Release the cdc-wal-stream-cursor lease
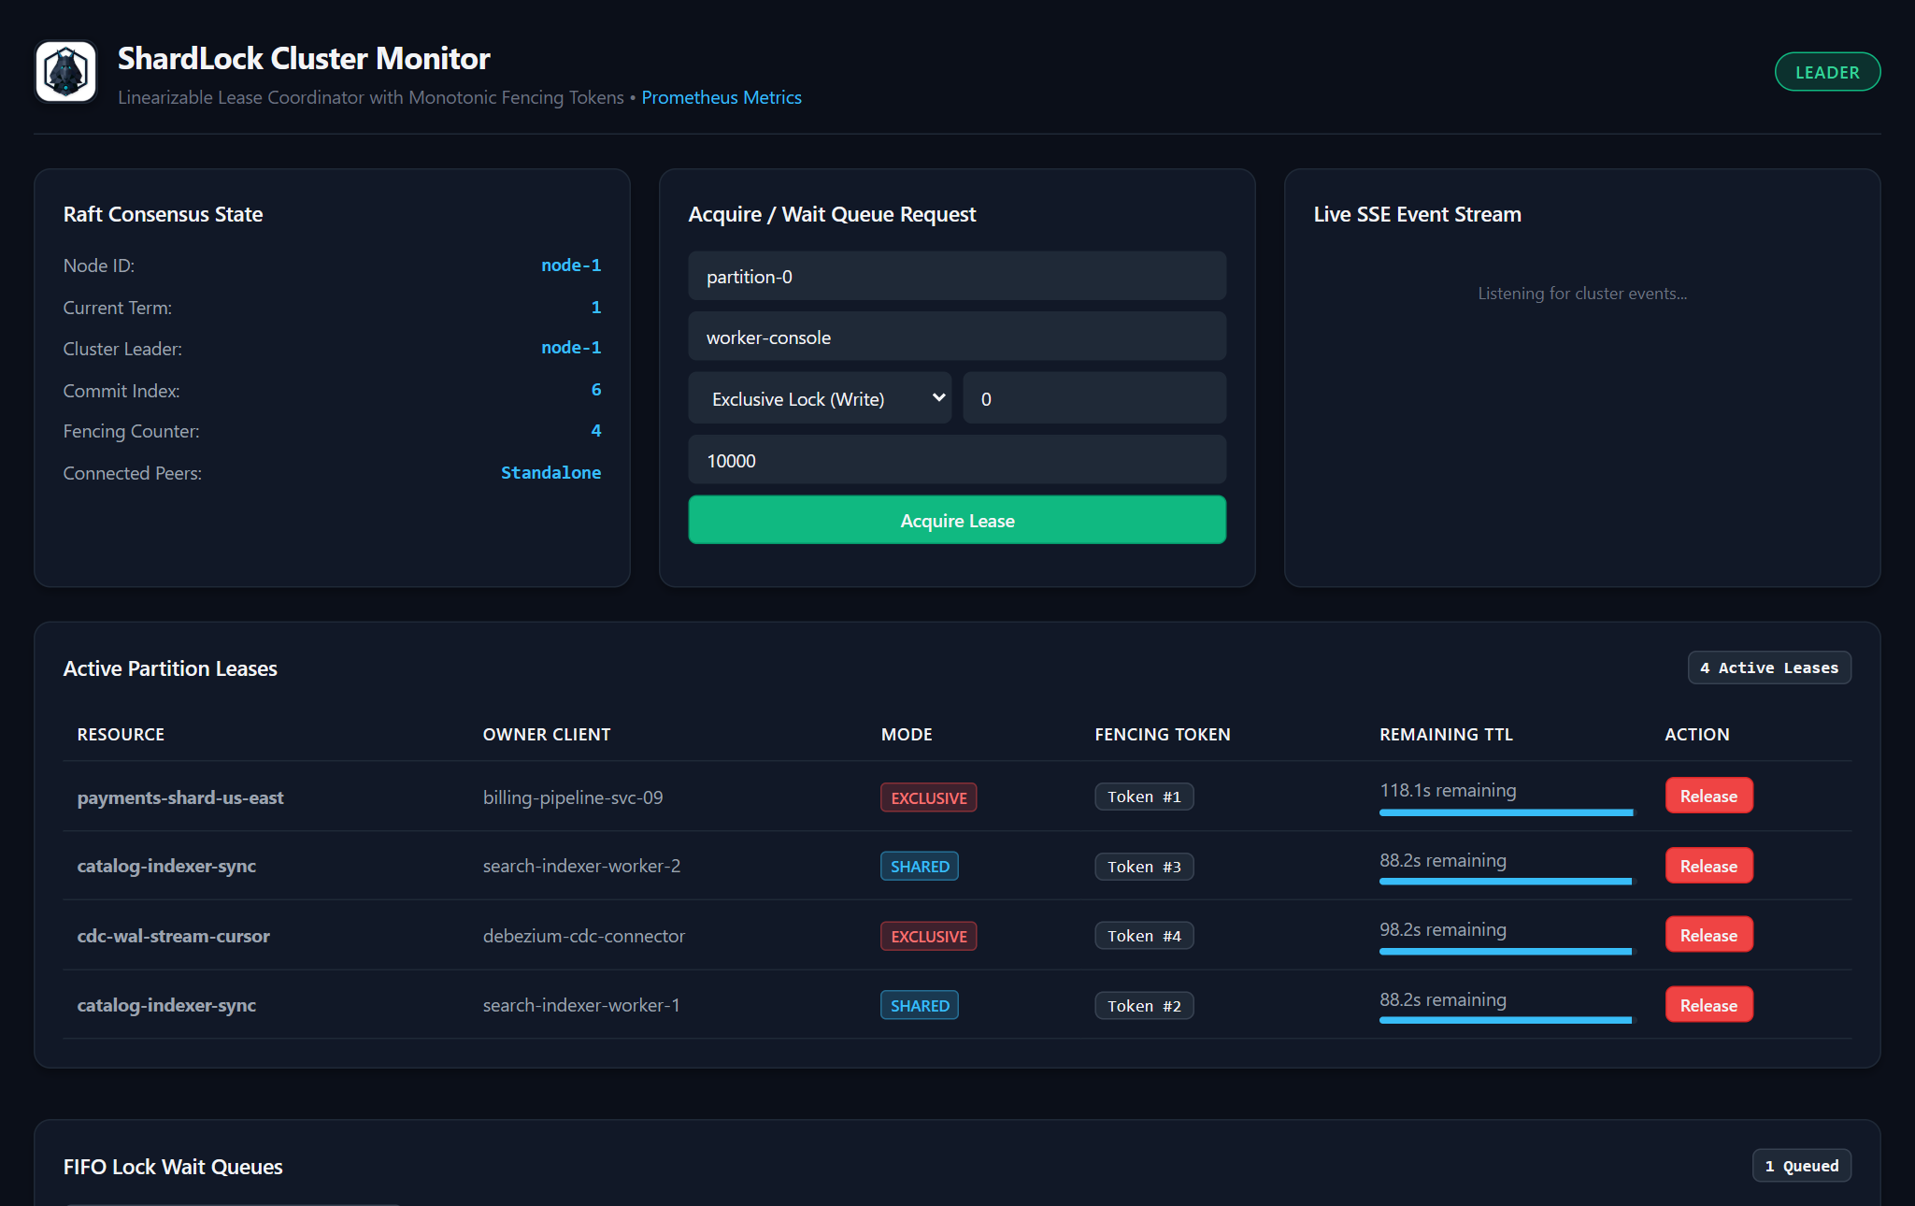The width and height of the screenshot is (1915, 1206). coord(1708,935)
